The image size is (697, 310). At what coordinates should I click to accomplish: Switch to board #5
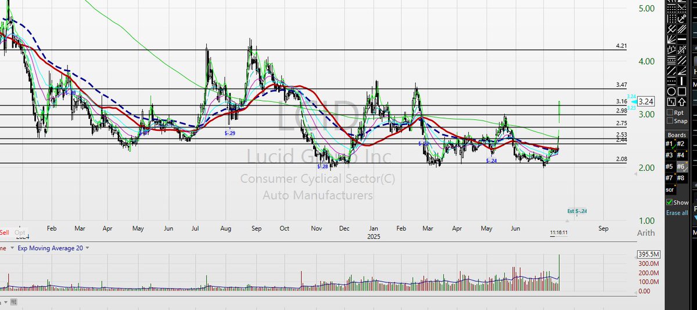670,166
